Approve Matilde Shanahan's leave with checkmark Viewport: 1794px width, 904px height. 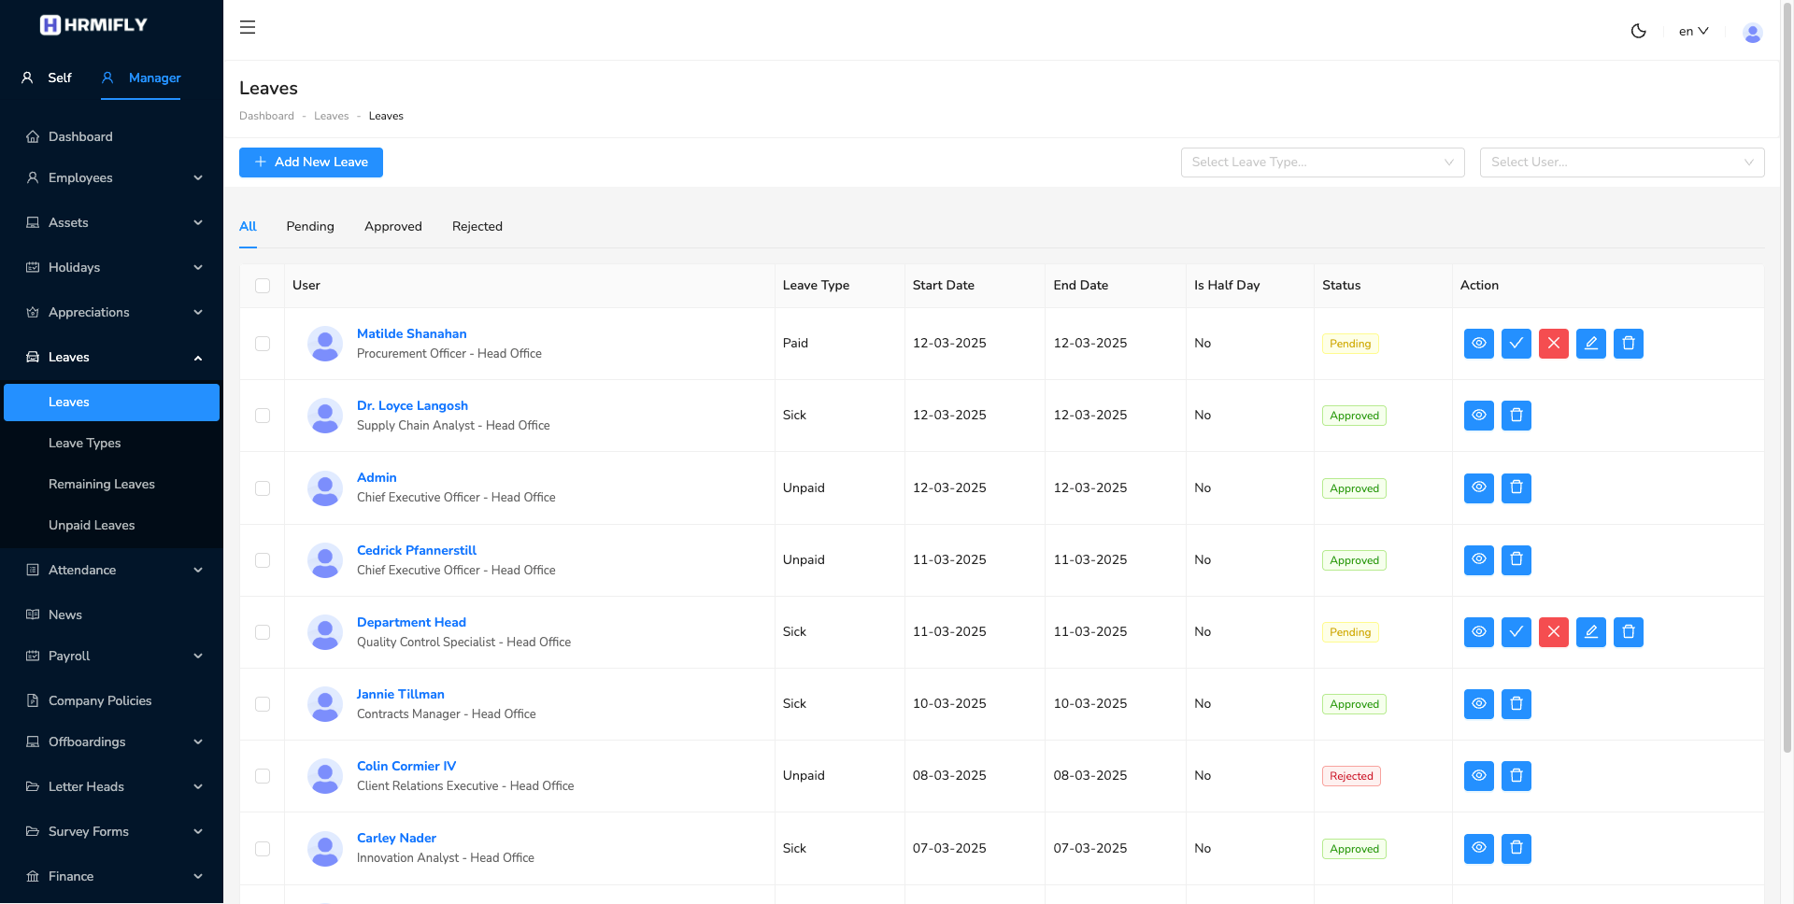1516,344
